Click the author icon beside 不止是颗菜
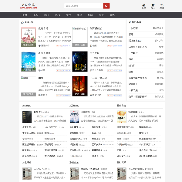 coord(91,70)
